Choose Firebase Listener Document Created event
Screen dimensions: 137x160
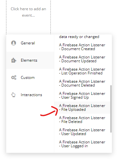click(82, 47)
